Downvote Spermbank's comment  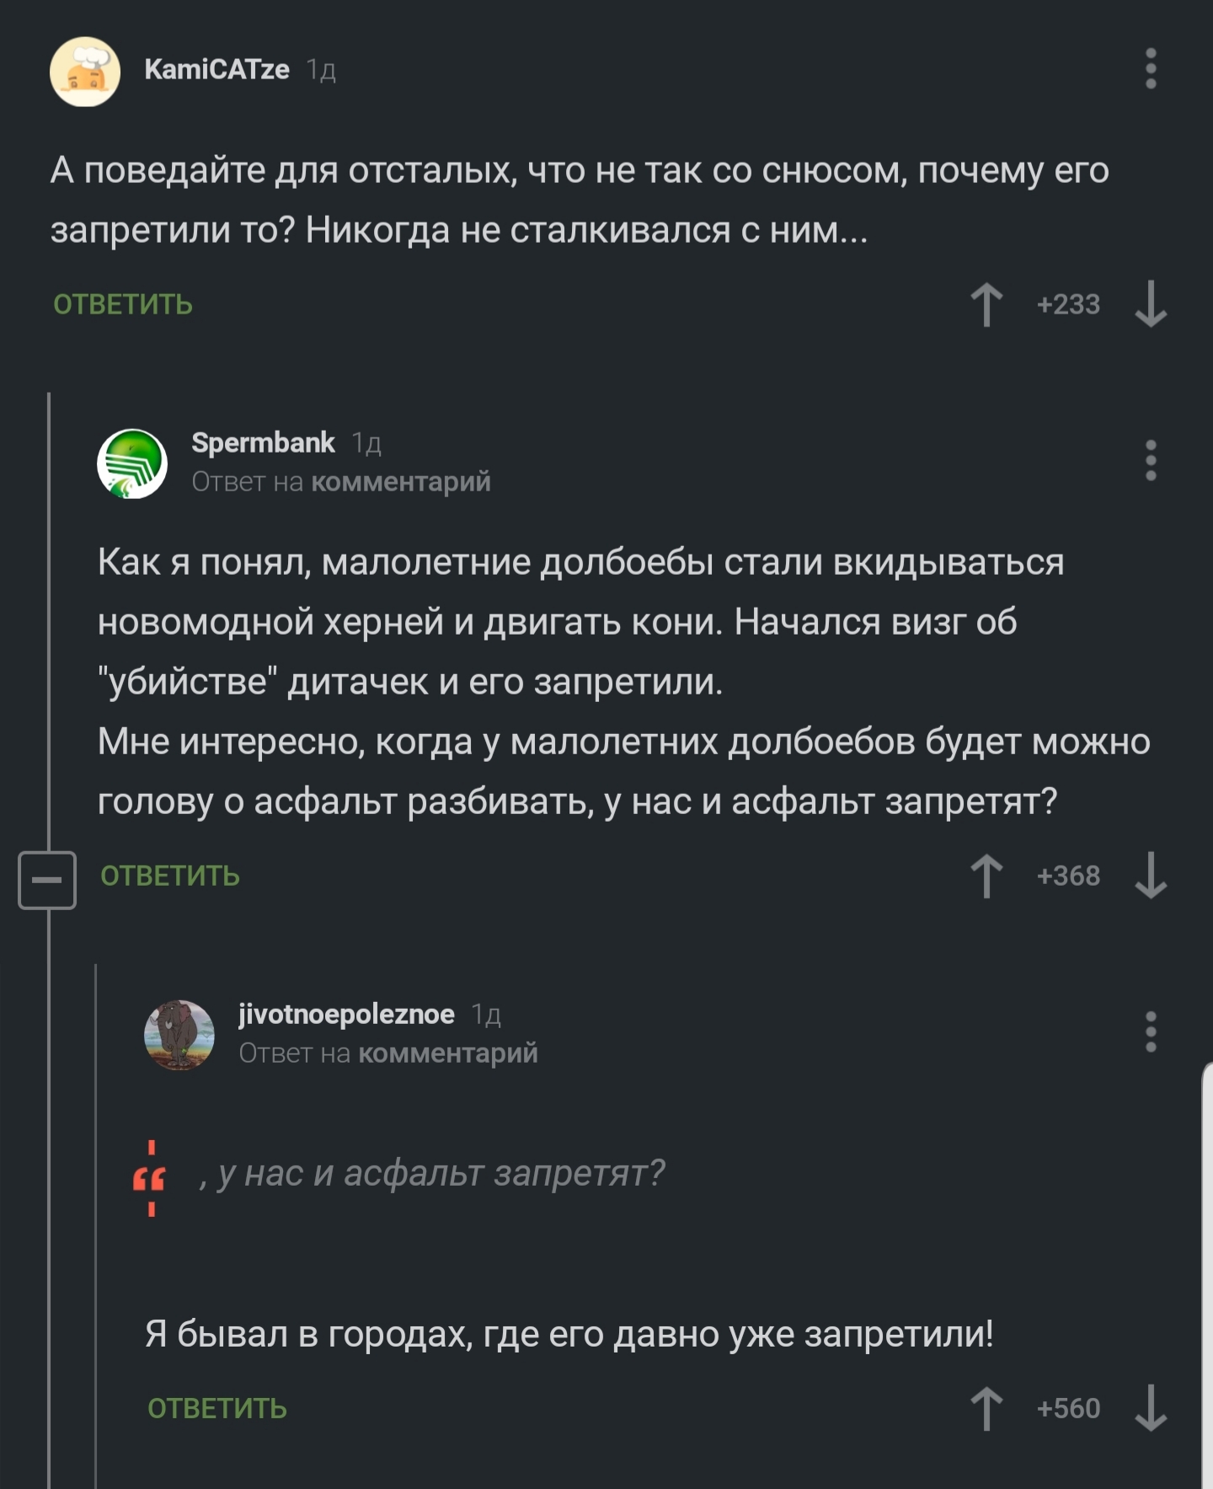click(x=1150, y=876)
